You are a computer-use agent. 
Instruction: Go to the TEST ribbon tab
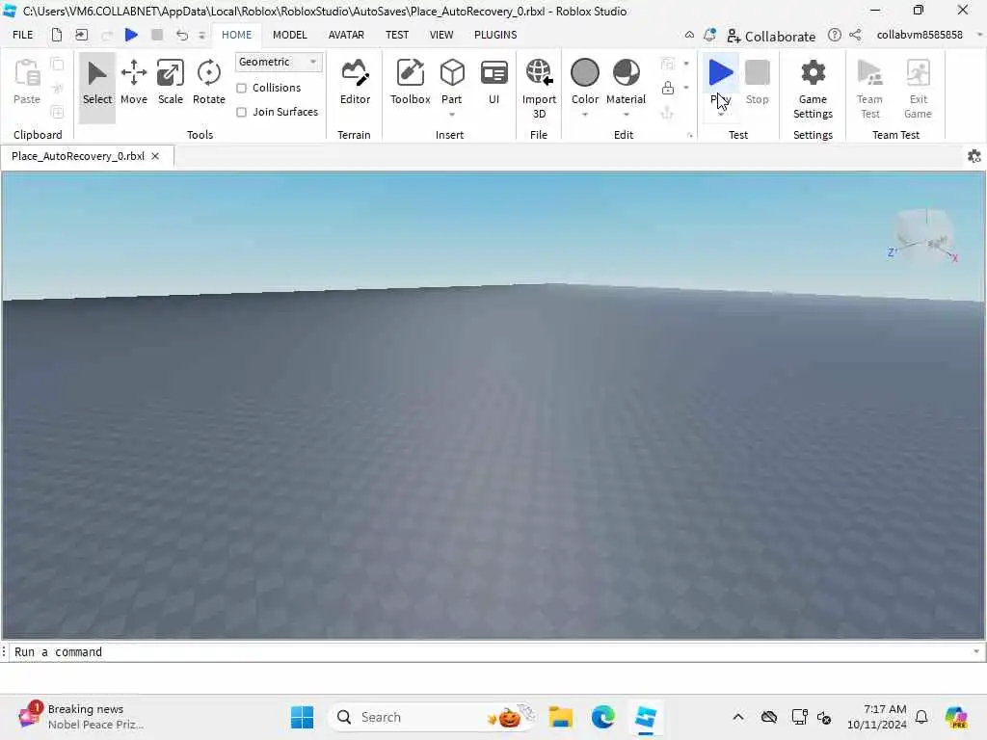pyautogui.click(x=396, y=35)
